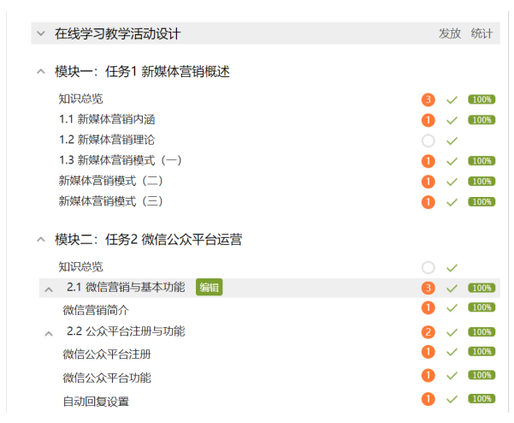The image size is (514, 423).
Task: Click the orange 1 badge for 1.1 新媒体营销内涵
Action: pos(428,120)
